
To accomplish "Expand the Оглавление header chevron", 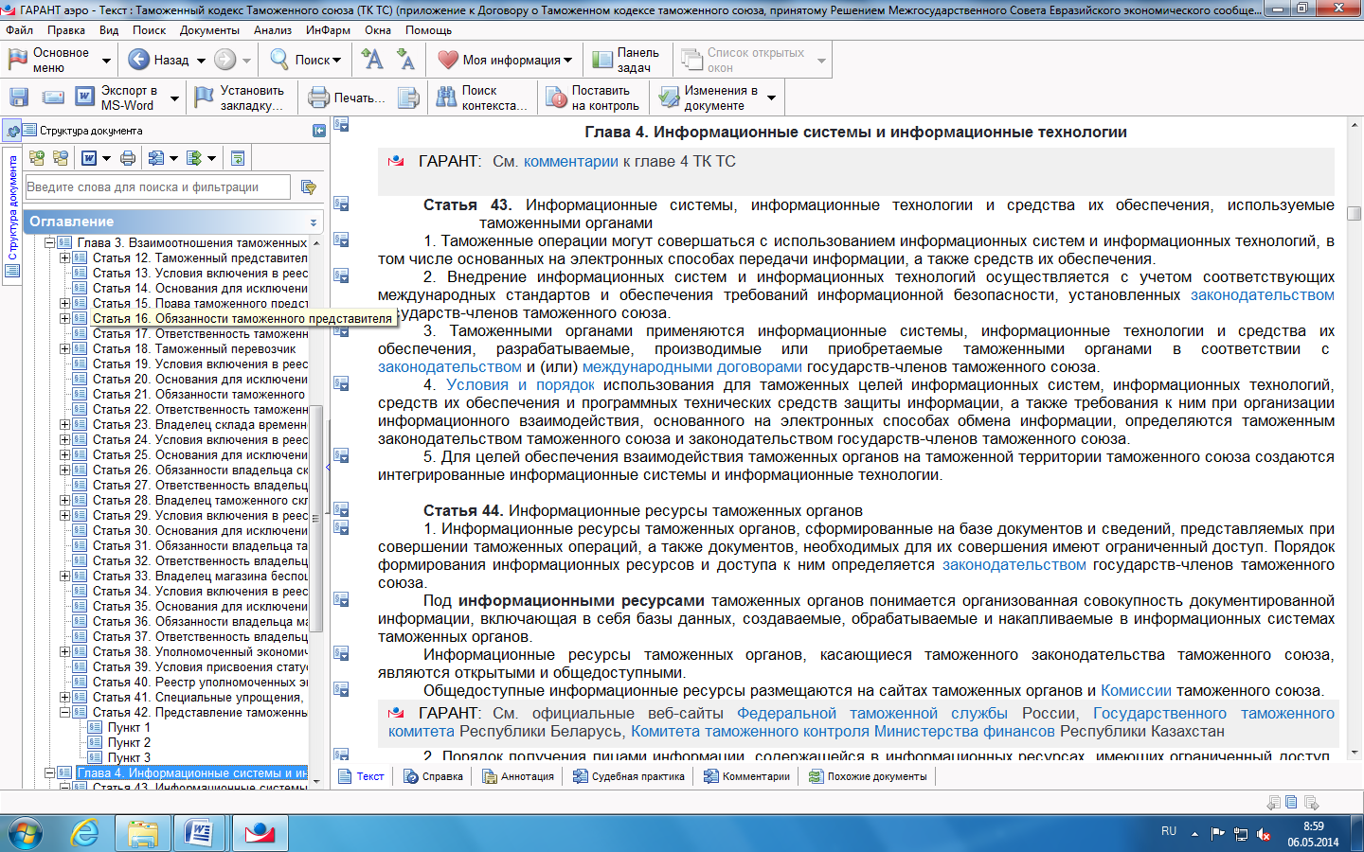I will pos(314,222).
